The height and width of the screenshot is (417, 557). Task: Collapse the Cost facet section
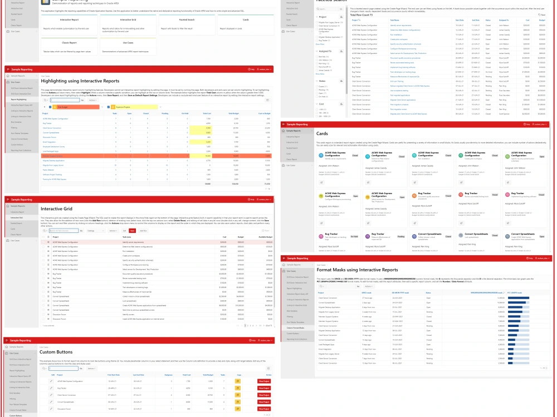(x=317, y=104)
